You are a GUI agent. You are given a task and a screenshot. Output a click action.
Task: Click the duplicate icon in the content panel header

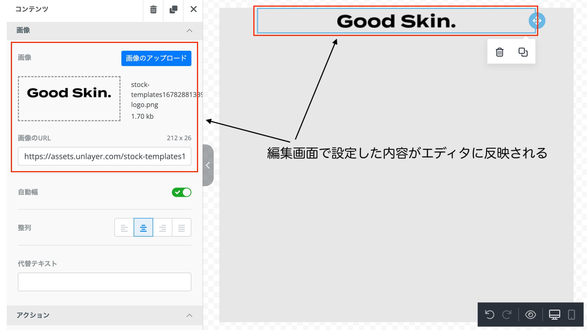(x=173, y=9)
